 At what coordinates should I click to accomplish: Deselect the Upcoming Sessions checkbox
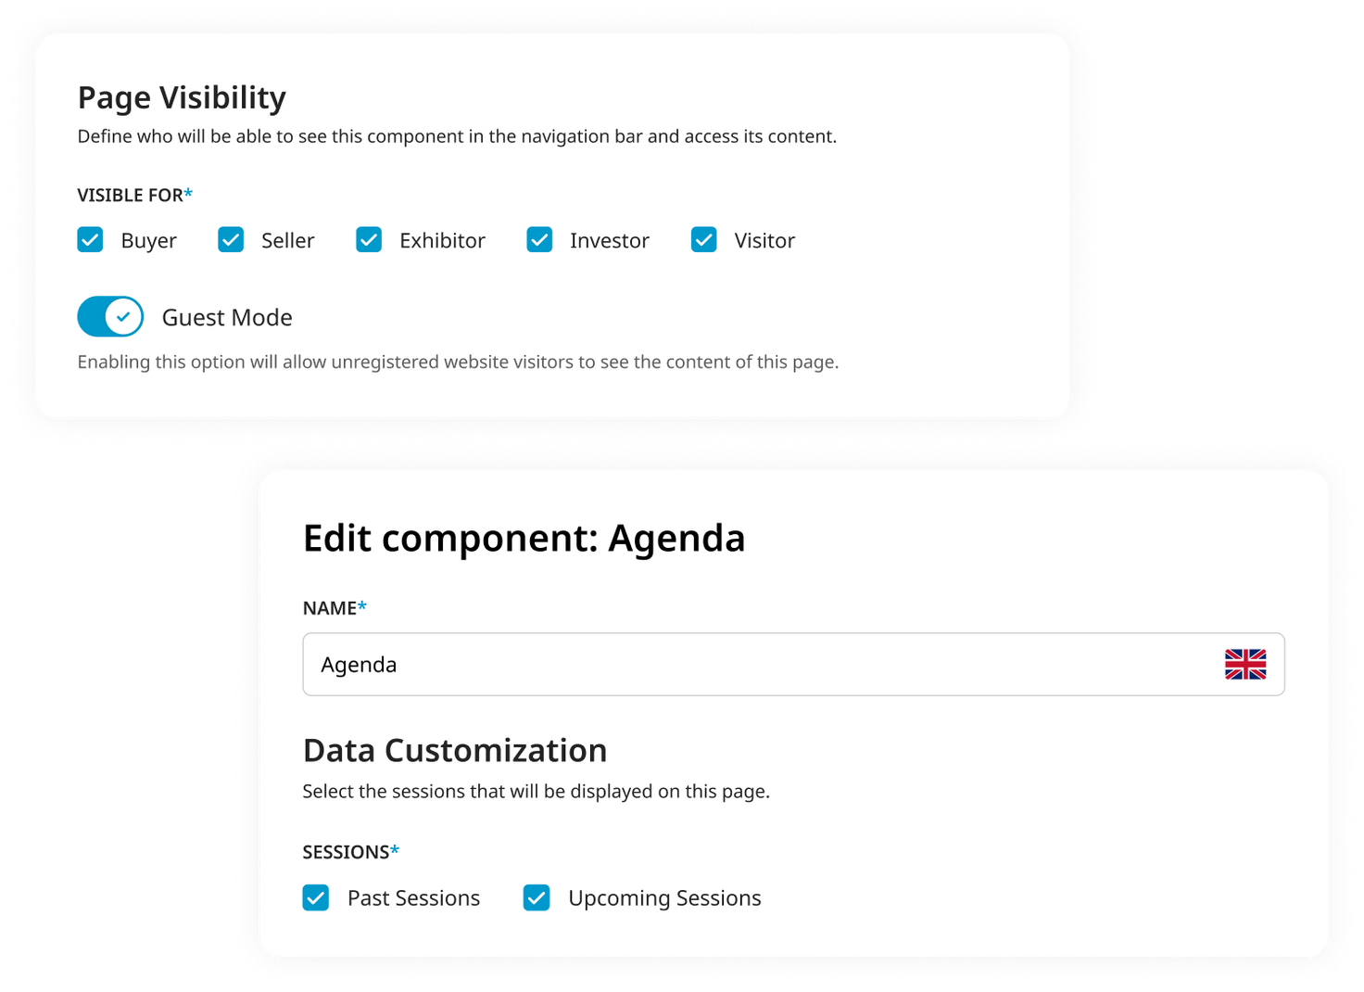pos(537,897)
